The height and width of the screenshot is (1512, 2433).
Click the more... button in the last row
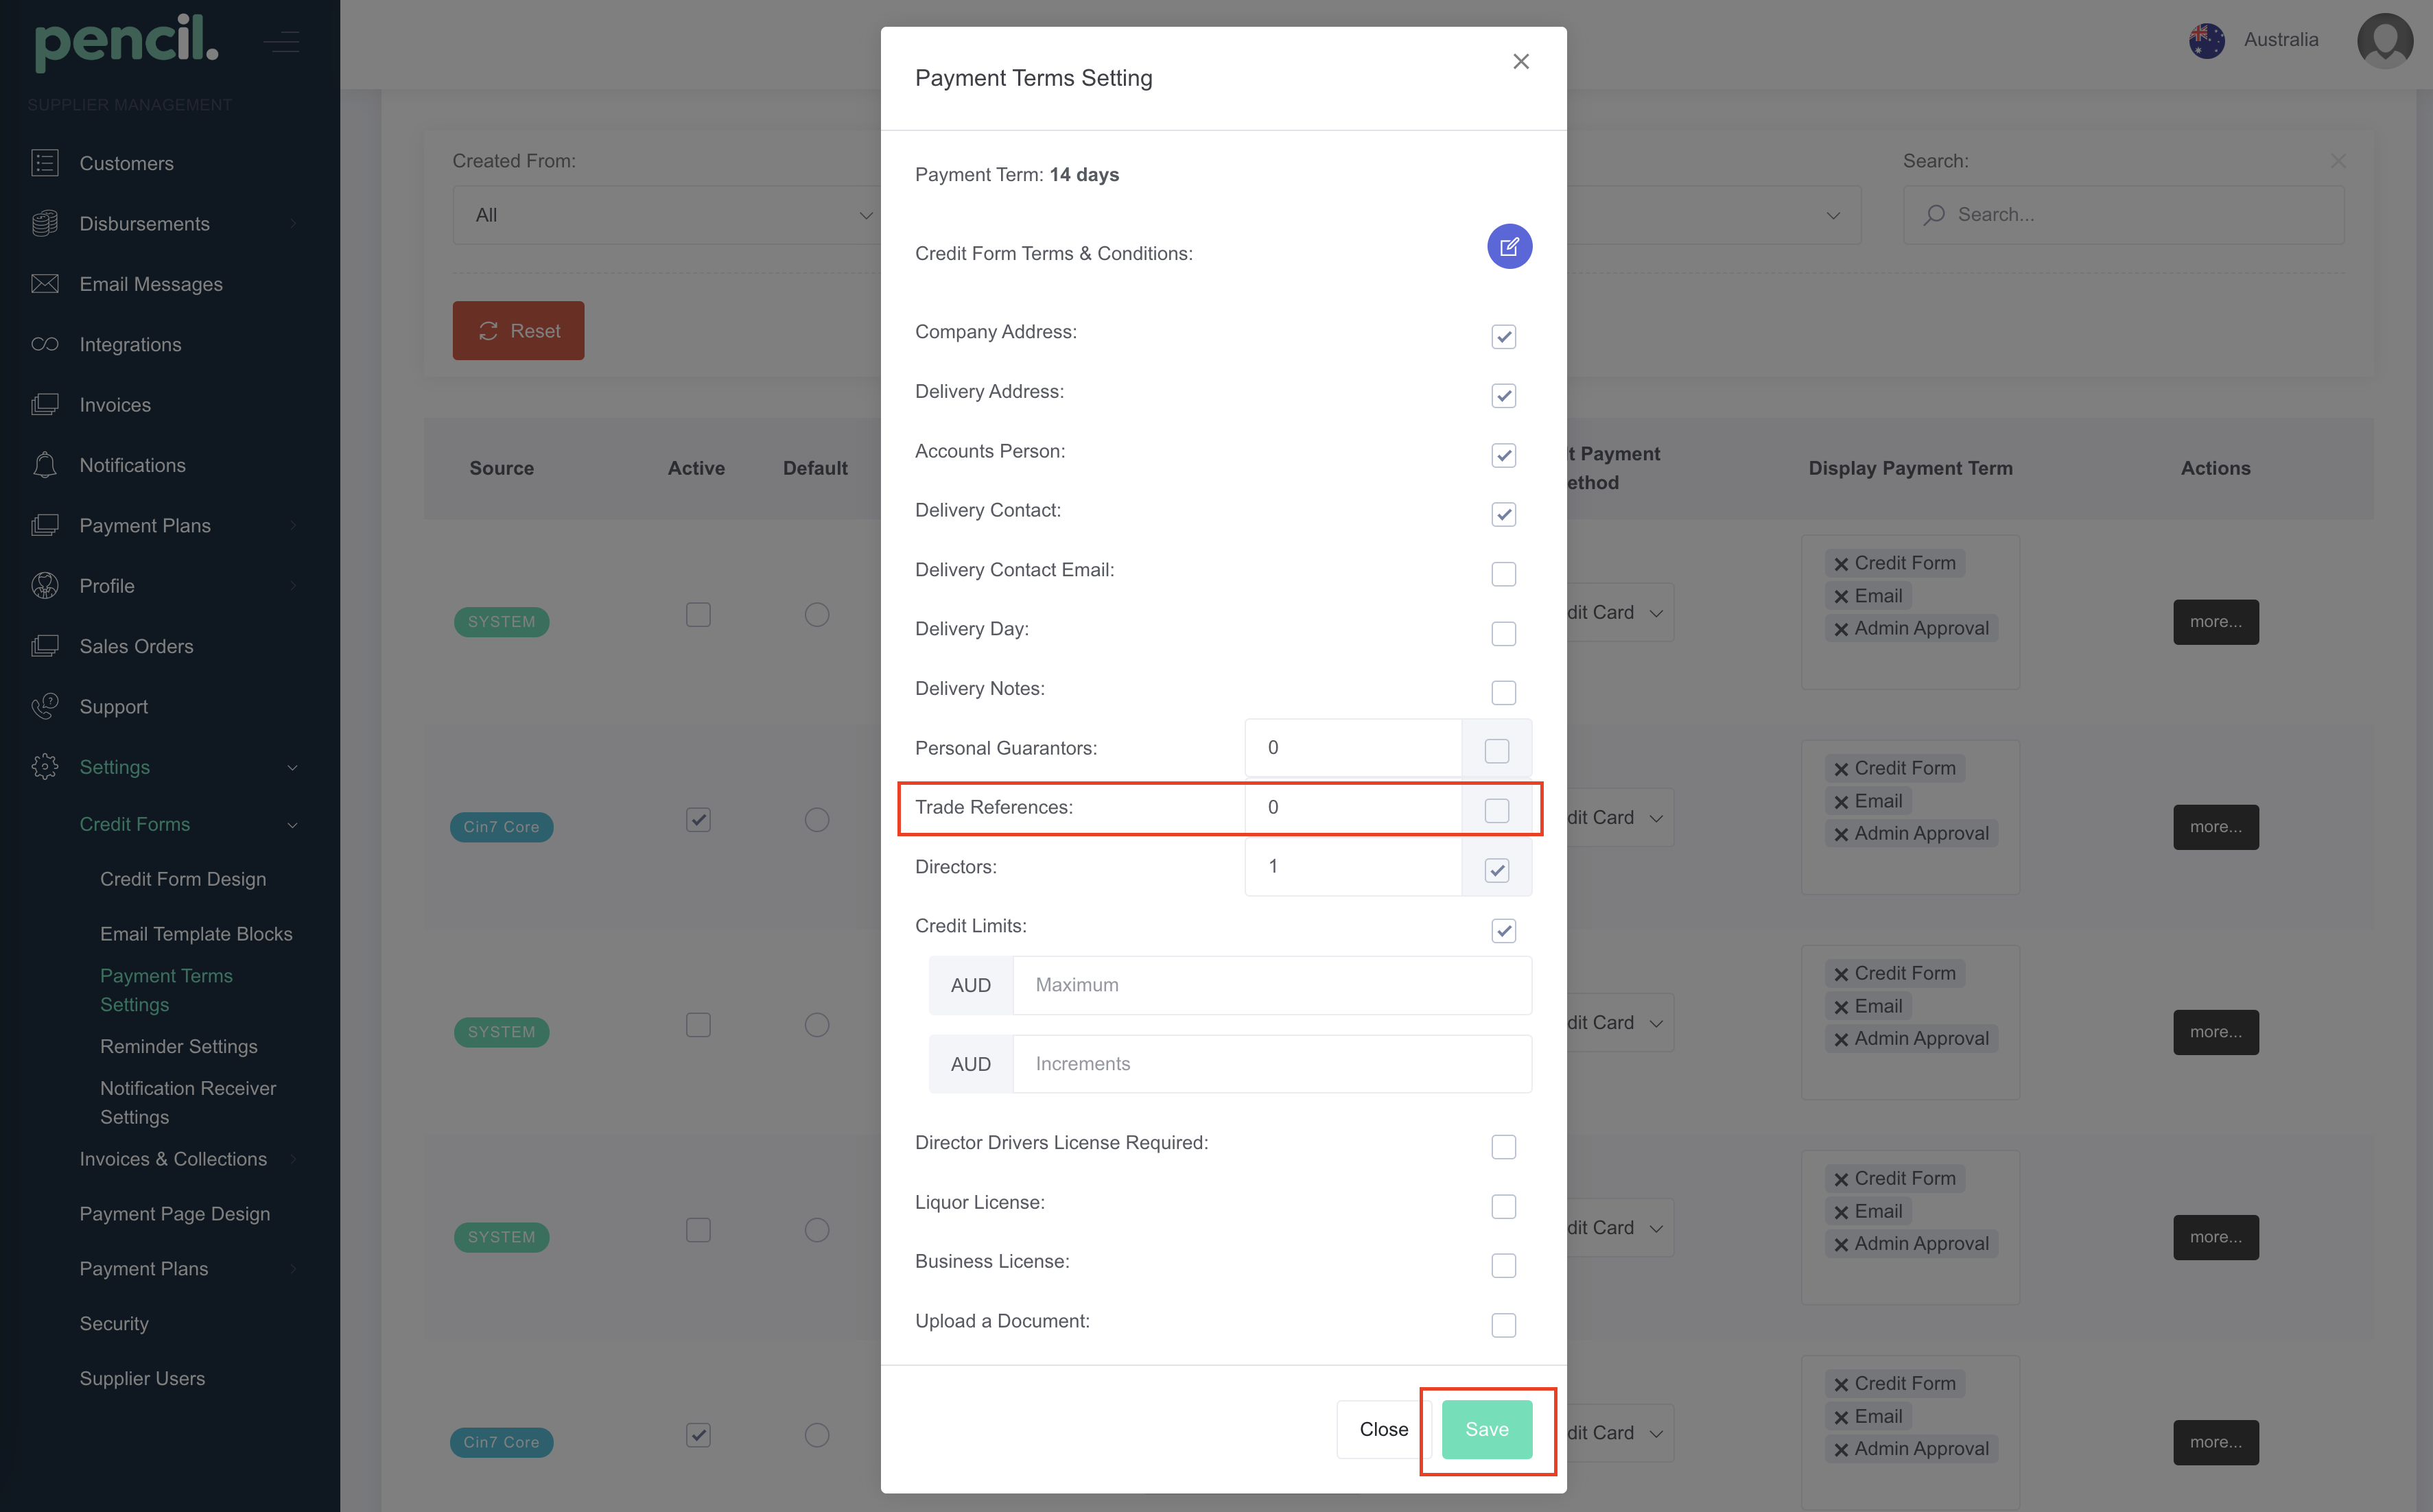[2215, 1442]
